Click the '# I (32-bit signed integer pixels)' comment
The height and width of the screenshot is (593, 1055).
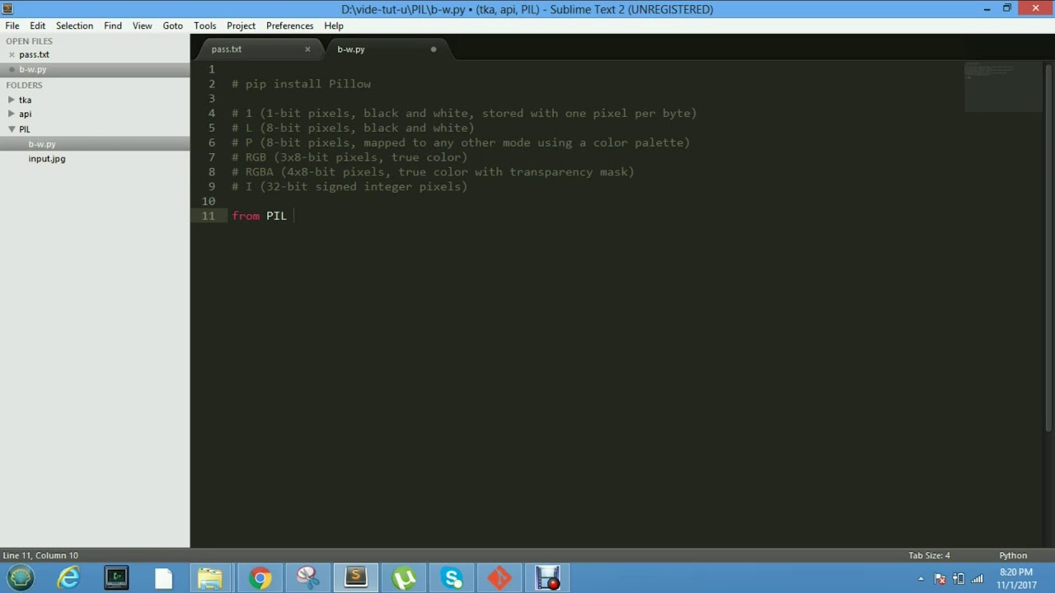pyautogui.click(x=349, y=187)
